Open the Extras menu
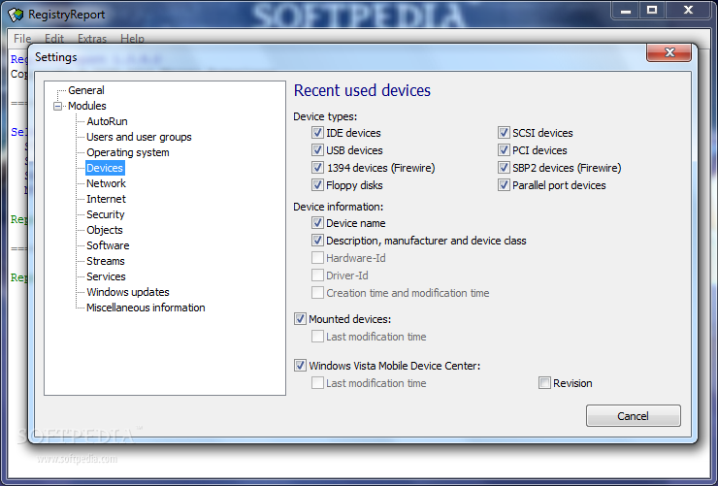The image size is (718, 486). 92,39
